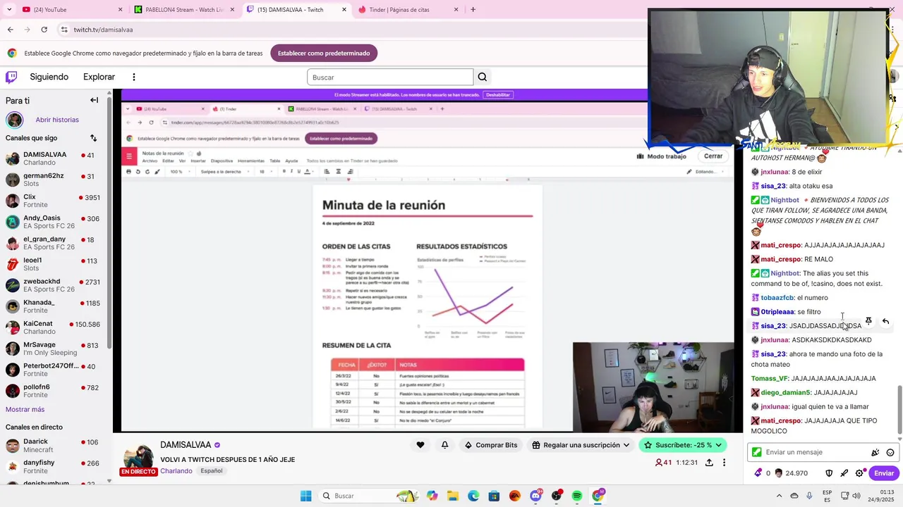Click the heart follow icon under the stream
This screenshot has width=903, height=507.
pyautogui.click(x=420, y=445)
